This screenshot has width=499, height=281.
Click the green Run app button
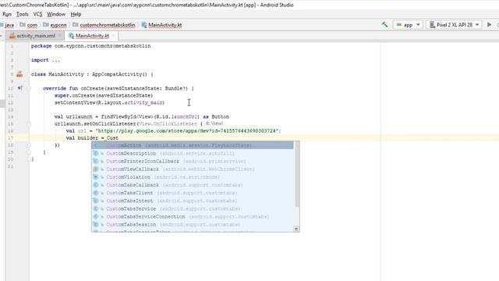pyautogui.click(x=489, y=24)
